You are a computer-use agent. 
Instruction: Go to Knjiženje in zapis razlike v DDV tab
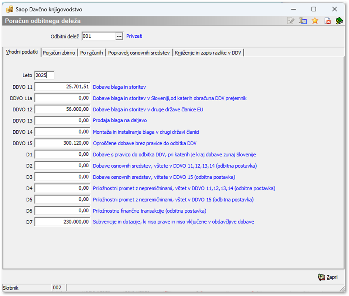tap(208, 53)
